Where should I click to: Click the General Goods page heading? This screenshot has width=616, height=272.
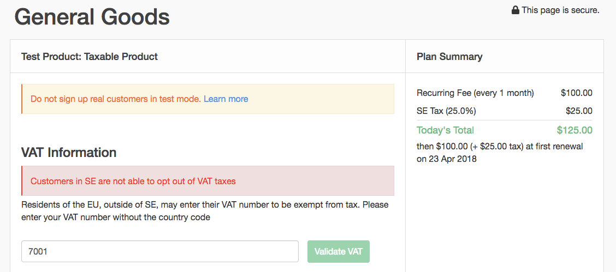(92, 17)
